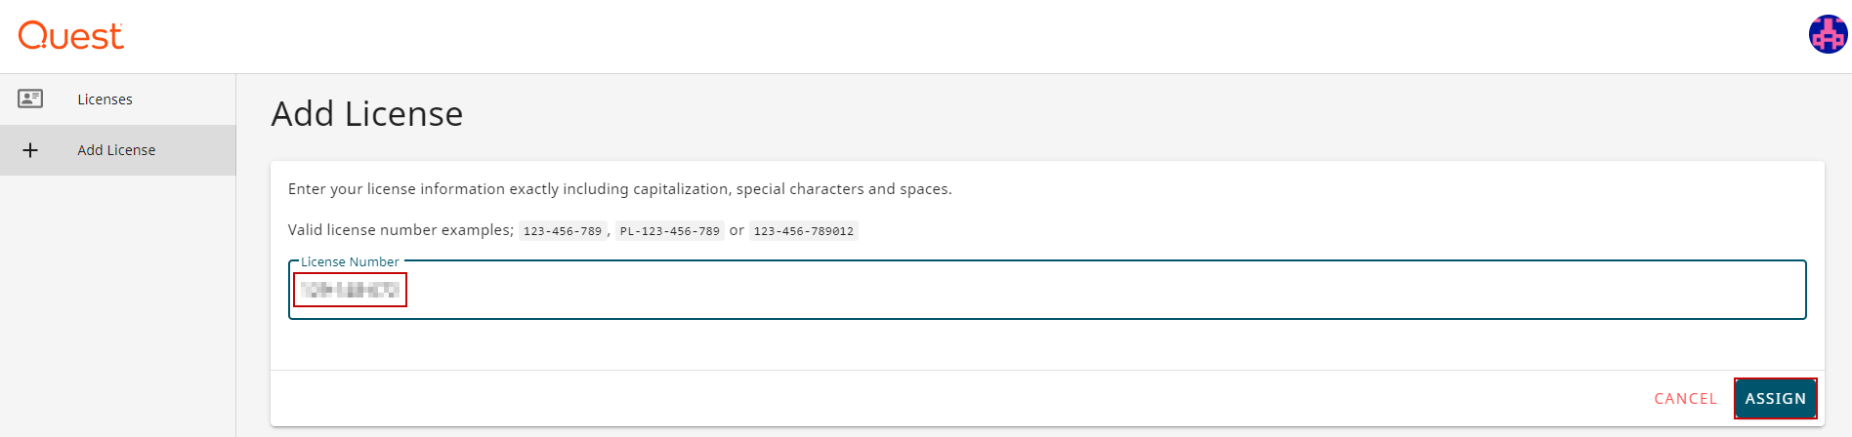The width and height of the screenshot is (1852, 437).
Task: Click the 123-456-789012 example code
Action: 803,231
